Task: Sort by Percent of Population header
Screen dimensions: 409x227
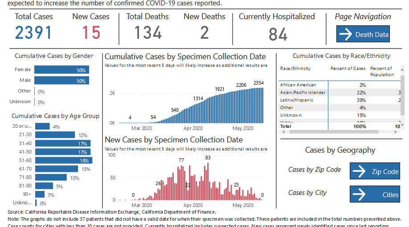Action: point(382,71)
